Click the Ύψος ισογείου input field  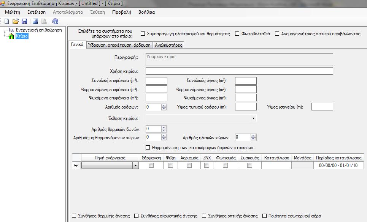(322, 107)
